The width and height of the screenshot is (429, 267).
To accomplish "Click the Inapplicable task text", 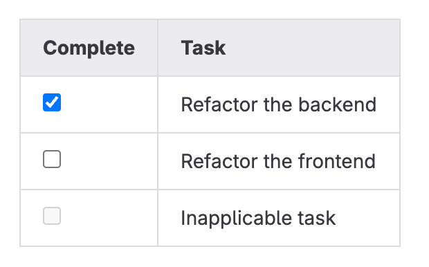I will [258, 219].
